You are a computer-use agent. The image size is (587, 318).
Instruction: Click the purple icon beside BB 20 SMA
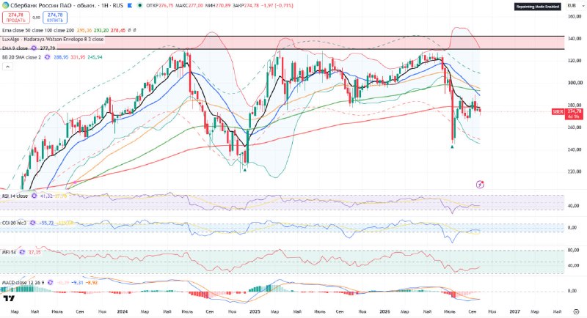(47, 57)
